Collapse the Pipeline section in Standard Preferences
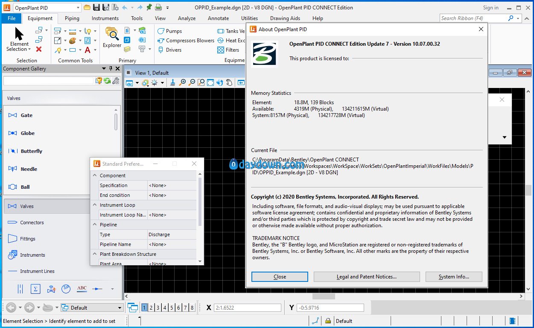The image size is (534, 328). [95, 225]
